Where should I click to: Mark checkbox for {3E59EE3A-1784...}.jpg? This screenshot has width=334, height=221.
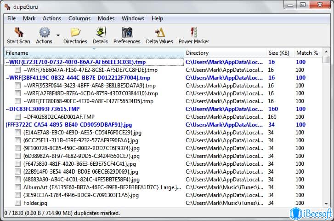click(x=17, y=195)
